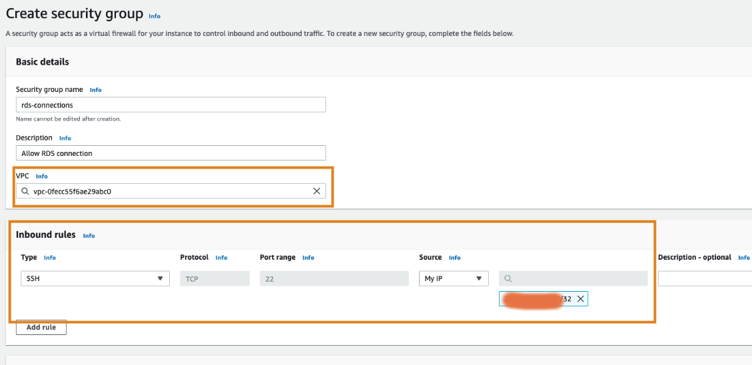Click Info link next to Type column
This screenshot has width=752, height=365.
(x=50, y=258)
